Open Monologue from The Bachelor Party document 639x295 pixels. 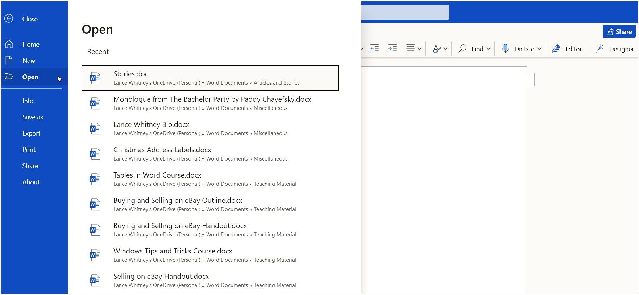[210, 103]
